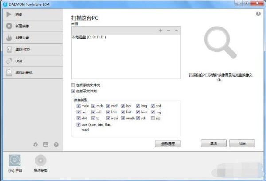This screenshot has height=181, width=266.
Task: Toggle the 包括子文件夹 checkbox
Action: 73,91
